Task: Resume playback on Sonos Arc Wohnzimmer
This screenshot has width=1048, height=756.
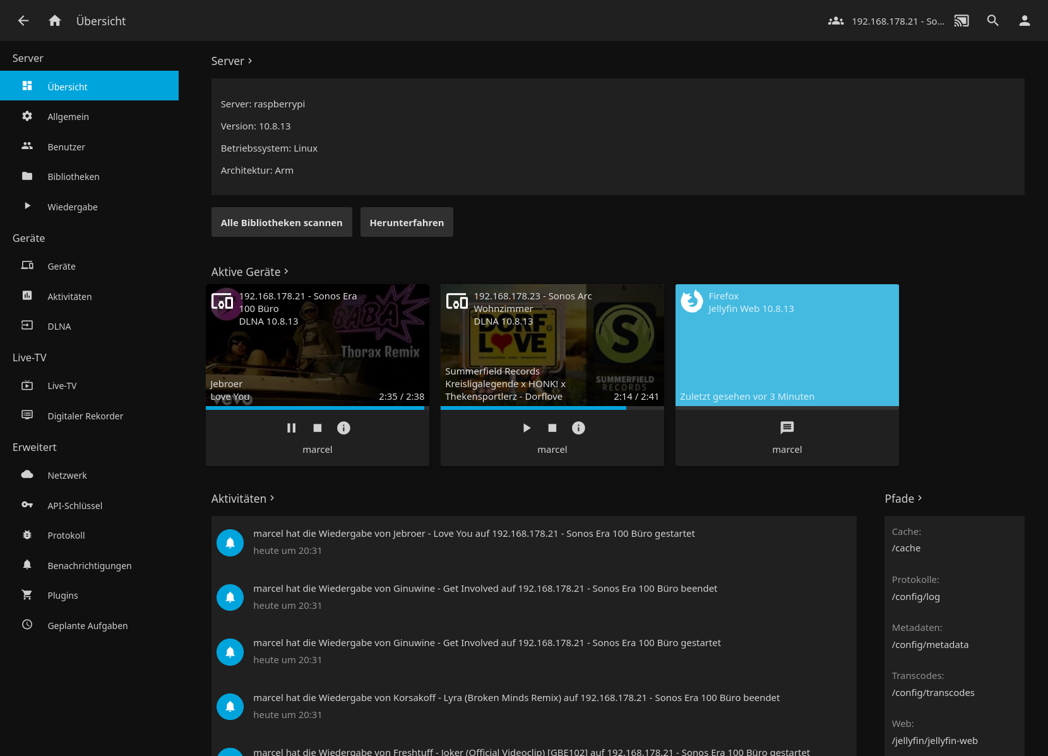Action: pyautogui.click(x=527, y=428)
